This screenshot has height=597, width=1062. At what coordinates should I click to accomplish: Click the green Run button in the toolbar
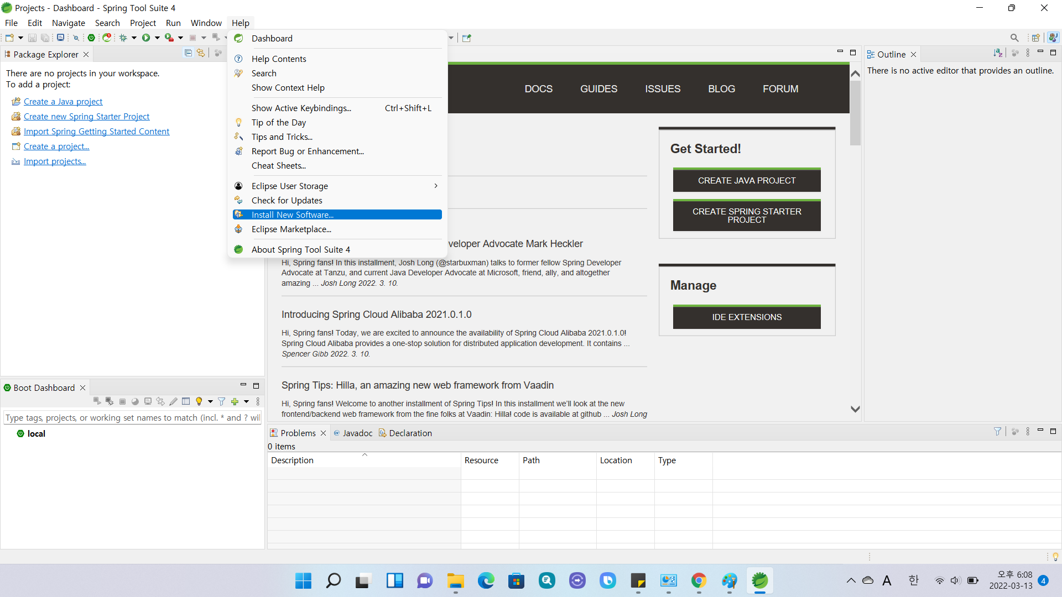[x=146, y=38]
